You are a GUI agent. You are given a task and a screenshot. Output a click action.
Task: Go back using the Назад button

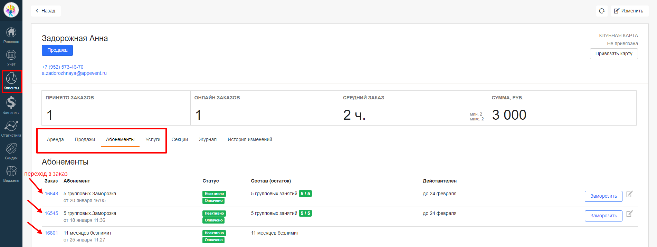point(46,11)
